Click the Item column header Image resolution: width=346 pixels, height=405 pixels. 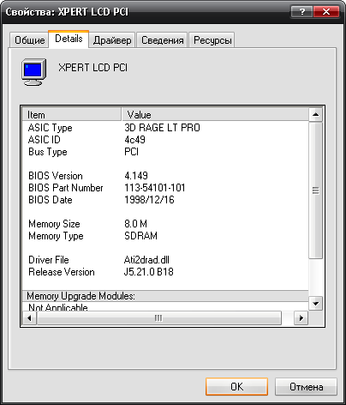pyautogui.click(x=72, y=115)
